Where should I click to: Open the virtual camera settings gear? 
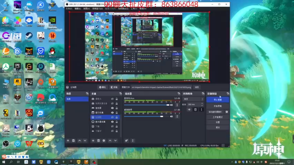pos(227,112)
